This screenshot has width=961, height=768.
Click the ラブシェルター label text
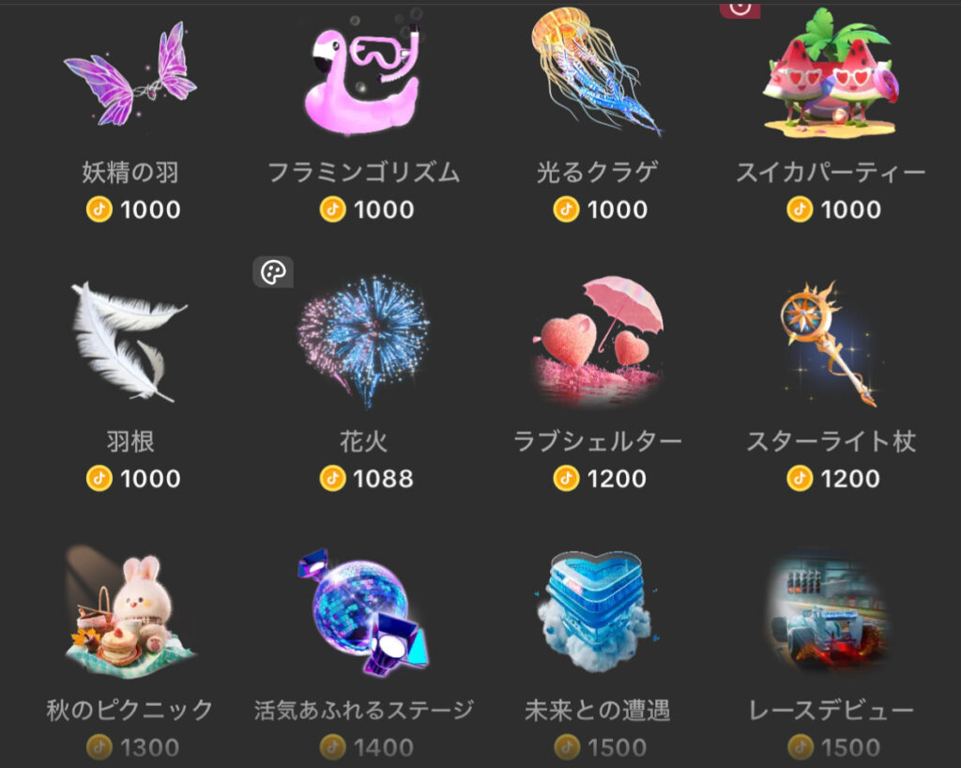coord(598,441)
